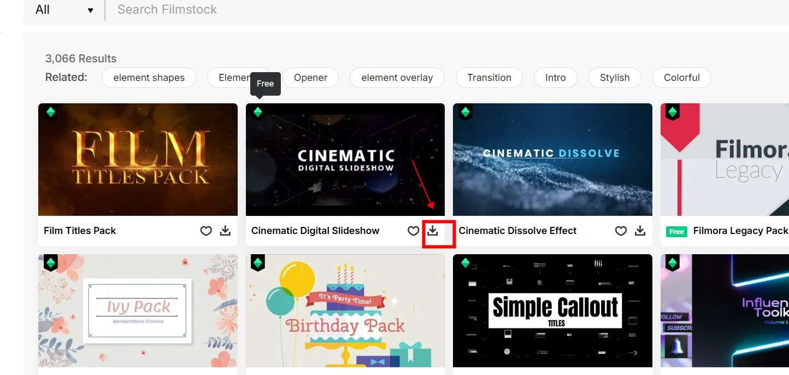This screenshot has height=375, width=789.
Task: Filter by element shapes related tag
Action: pyautogui.click(x=149, y=78)
